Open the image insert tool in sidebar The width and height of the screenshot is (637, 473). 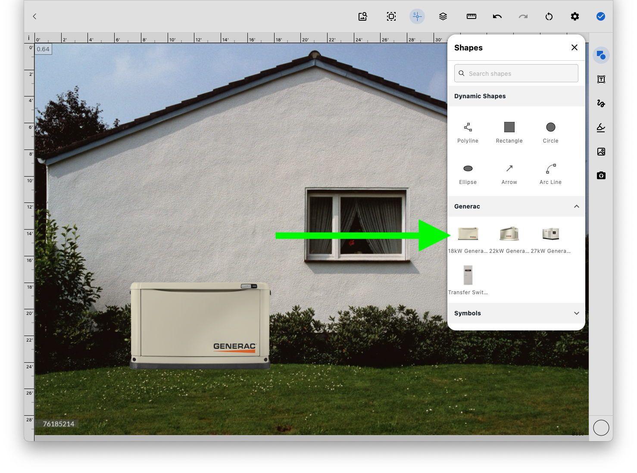point(601,152)
